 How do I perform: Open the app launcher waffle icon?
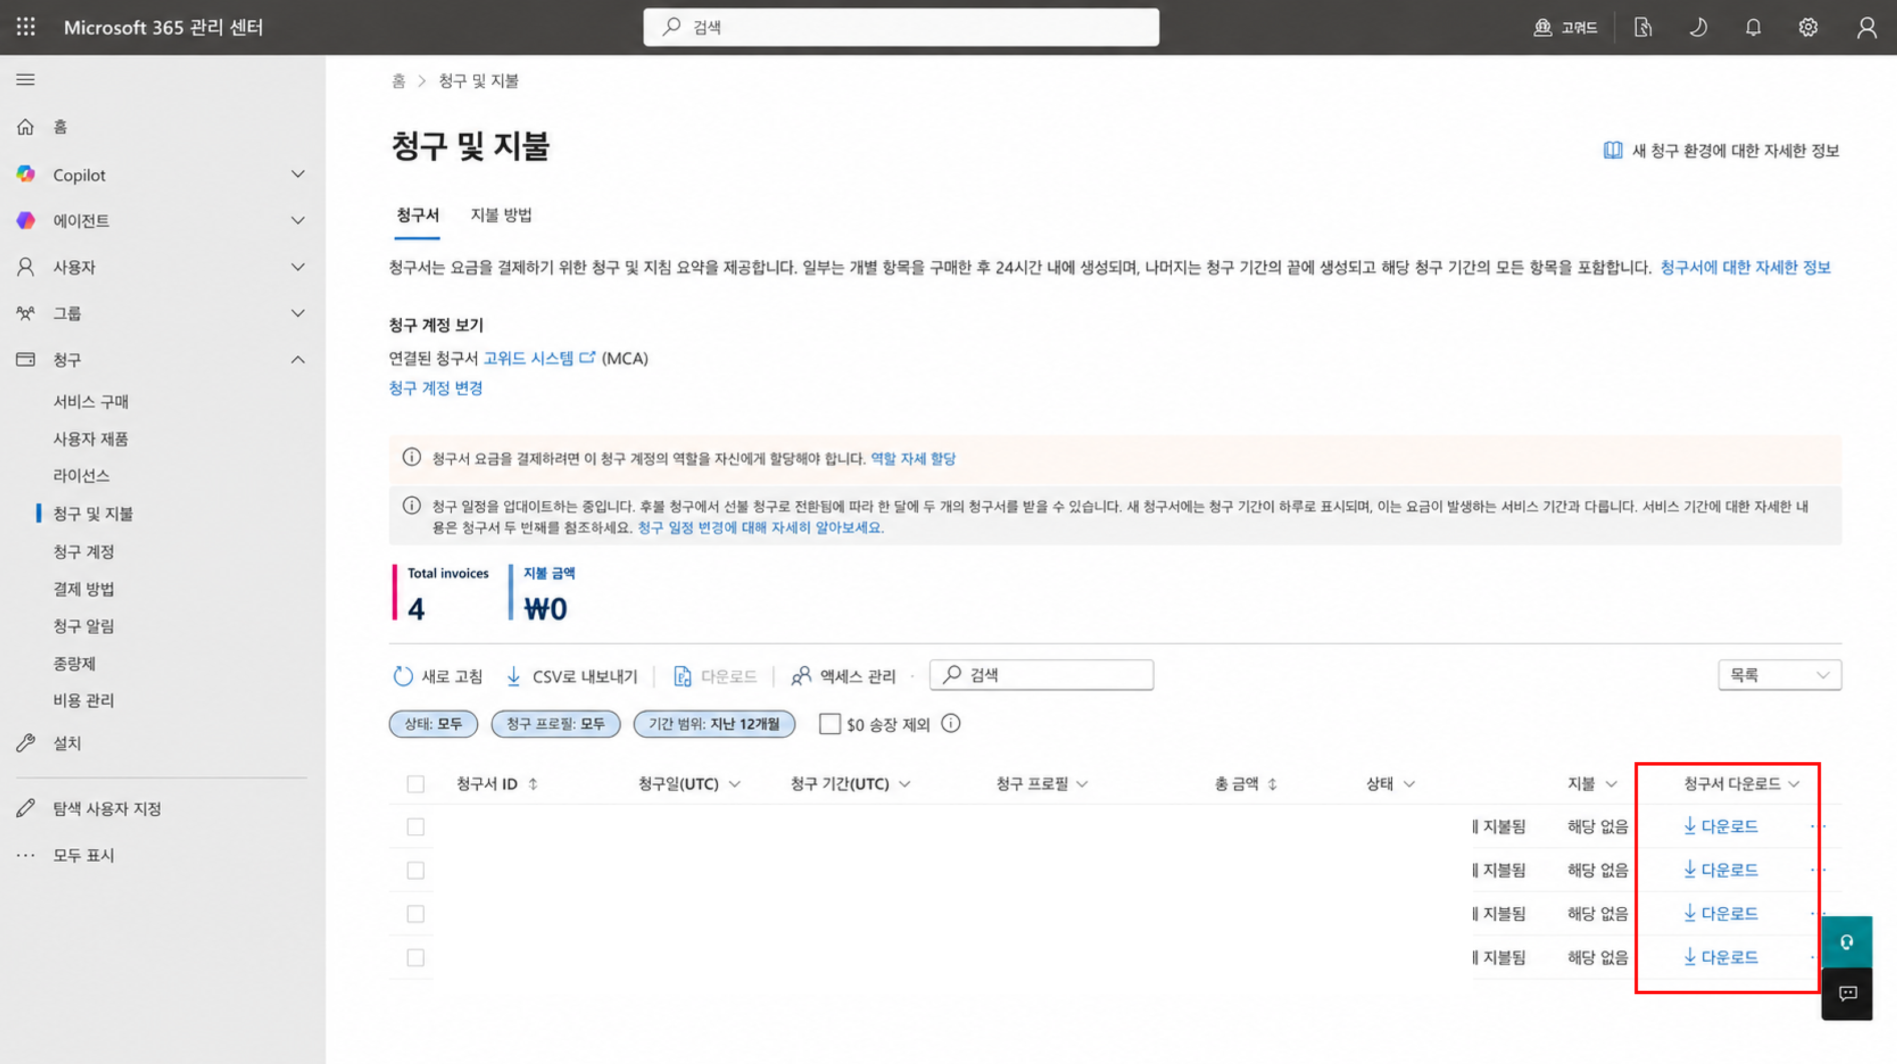(26, 27)
